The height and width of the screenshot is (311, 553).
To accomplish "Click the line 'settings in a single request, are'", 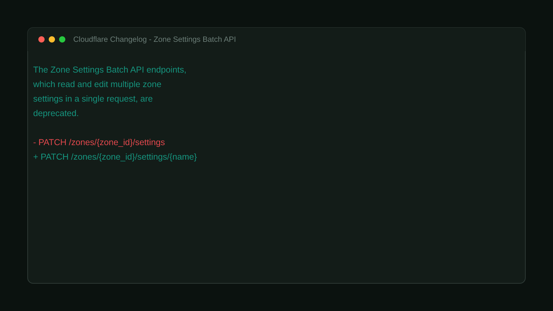I will tap(93, 99).
